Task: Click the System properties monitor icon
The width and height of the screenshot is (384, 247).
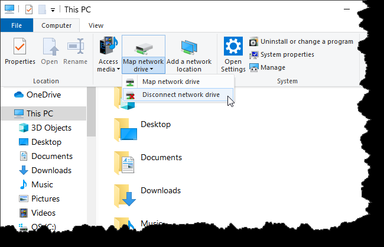Action: [253, 54]
